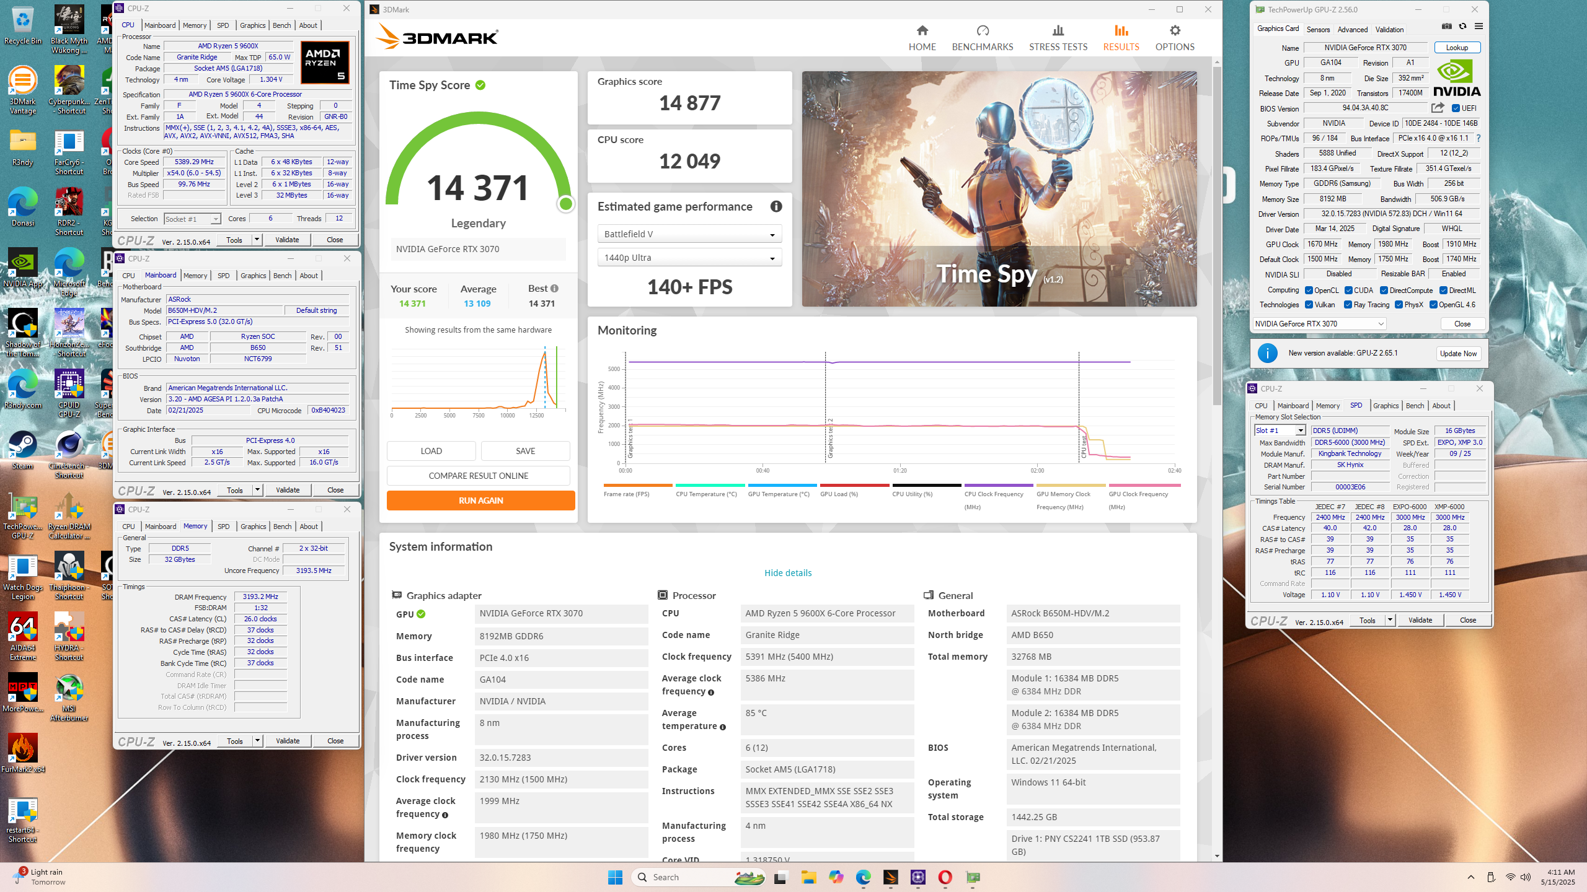Click the Estimated game performance info icon
The width and height of the screenshot is (1587, 892).
[776, 206]
